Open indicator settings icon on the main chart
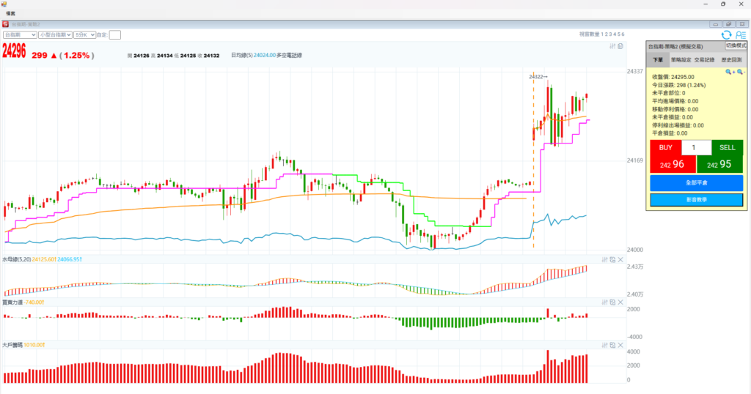 coord(612,46)
